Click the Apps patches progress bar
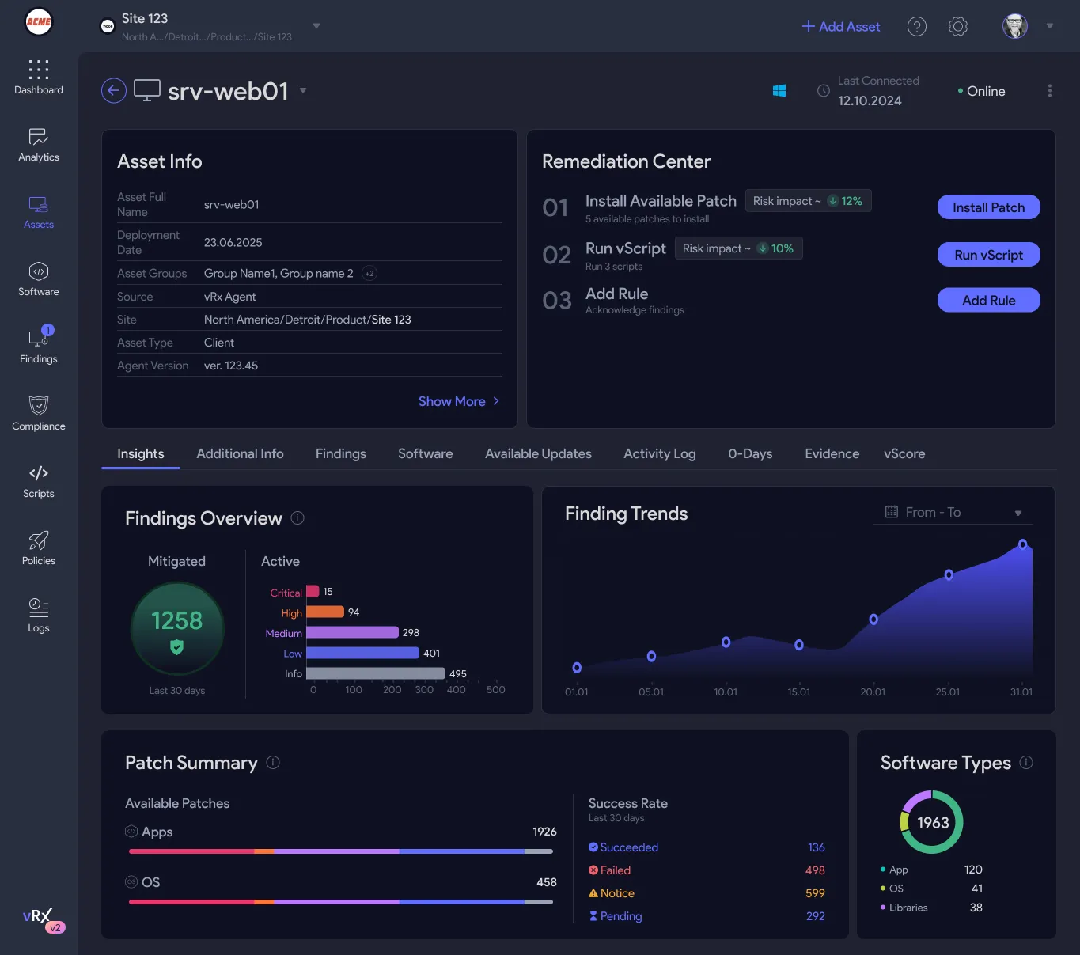The height and width of the screenshot is (955, 1080). click(341, 851)
